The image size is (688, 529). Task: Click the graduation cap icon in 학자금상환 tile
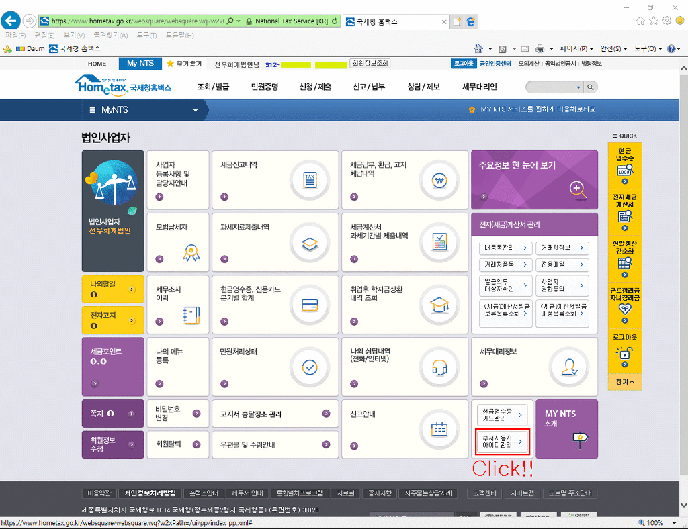tap(439, 305)
